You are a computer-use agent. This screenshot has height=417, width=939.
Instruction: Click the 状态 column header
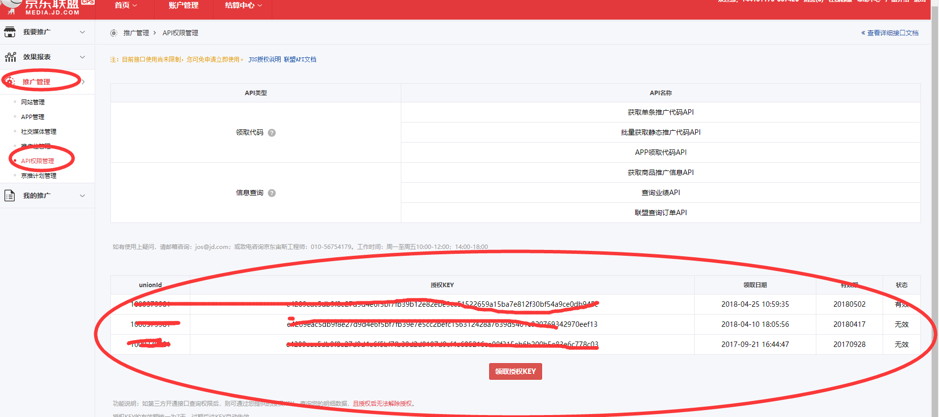pos(902,285)
